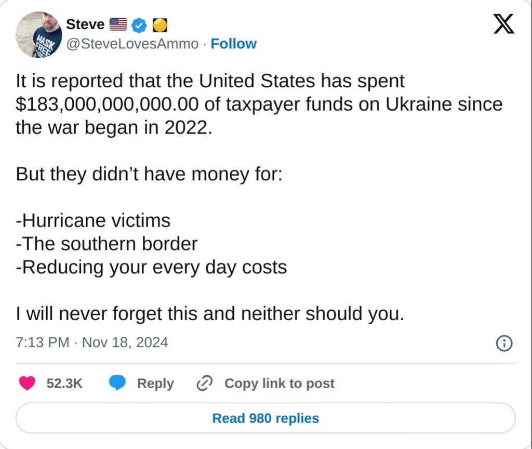Viewport: 532px width, 449px height.
Task: Click the "-Hurricane victims" line
Action: (x=93, y=221)
